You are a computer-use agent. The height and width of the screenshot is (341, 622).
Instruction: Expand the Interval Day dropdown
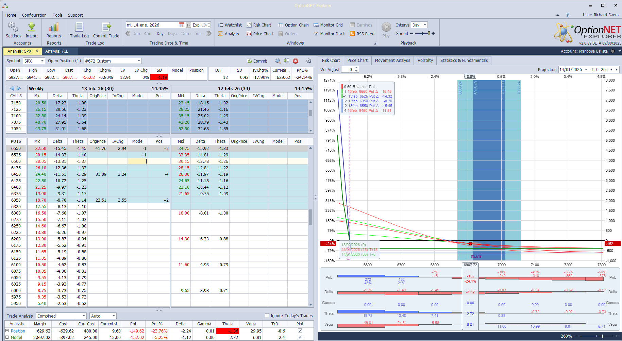pos(425,25)
